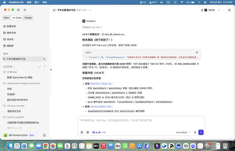Open the JSON language dropdown in code block
Screen dimensions: 235x151
click(x=89, y=52)
